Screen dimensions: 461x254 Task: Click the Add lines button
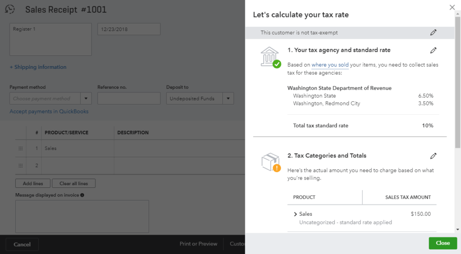(33, 183)
